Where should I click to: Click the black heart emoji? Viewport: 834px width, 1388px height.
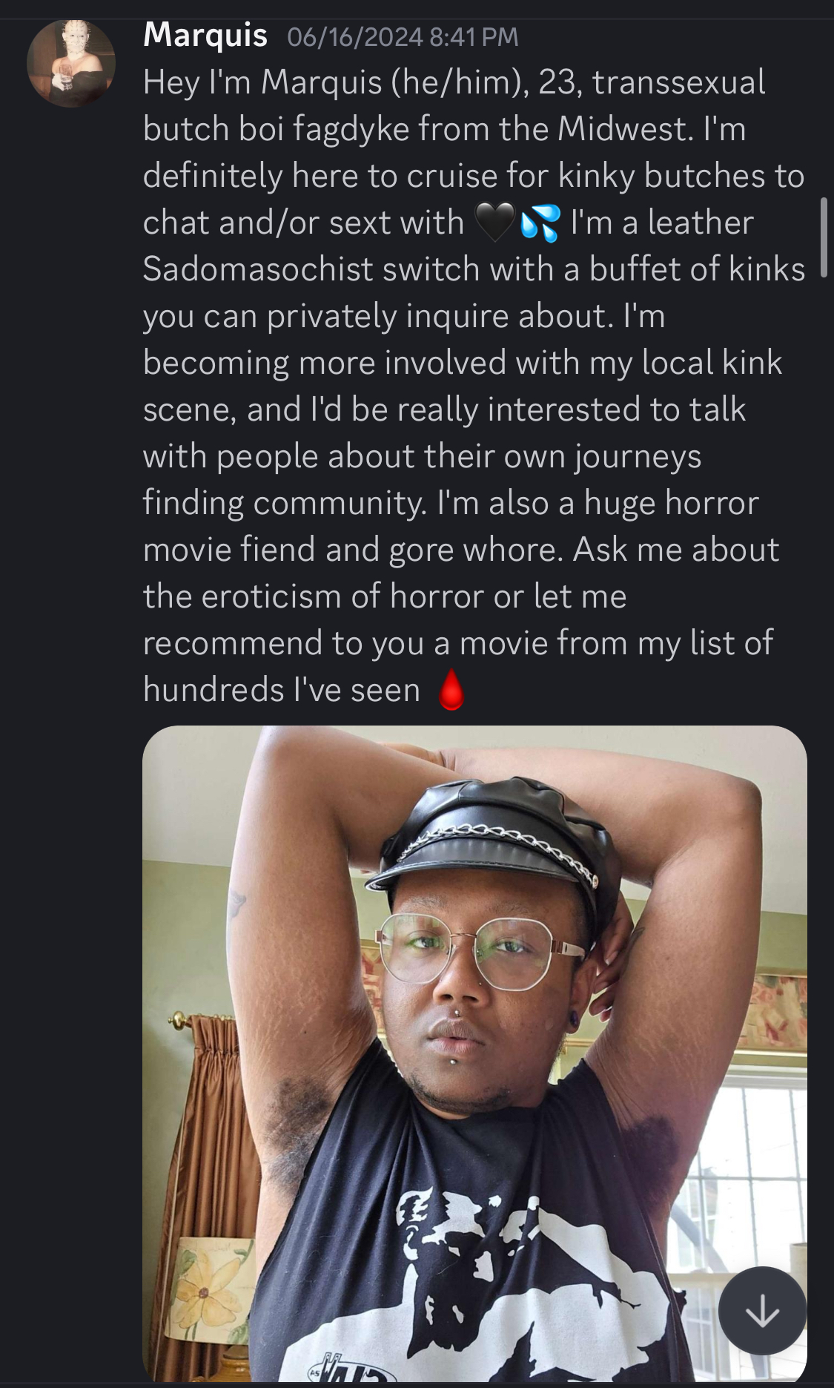(494, 223)
